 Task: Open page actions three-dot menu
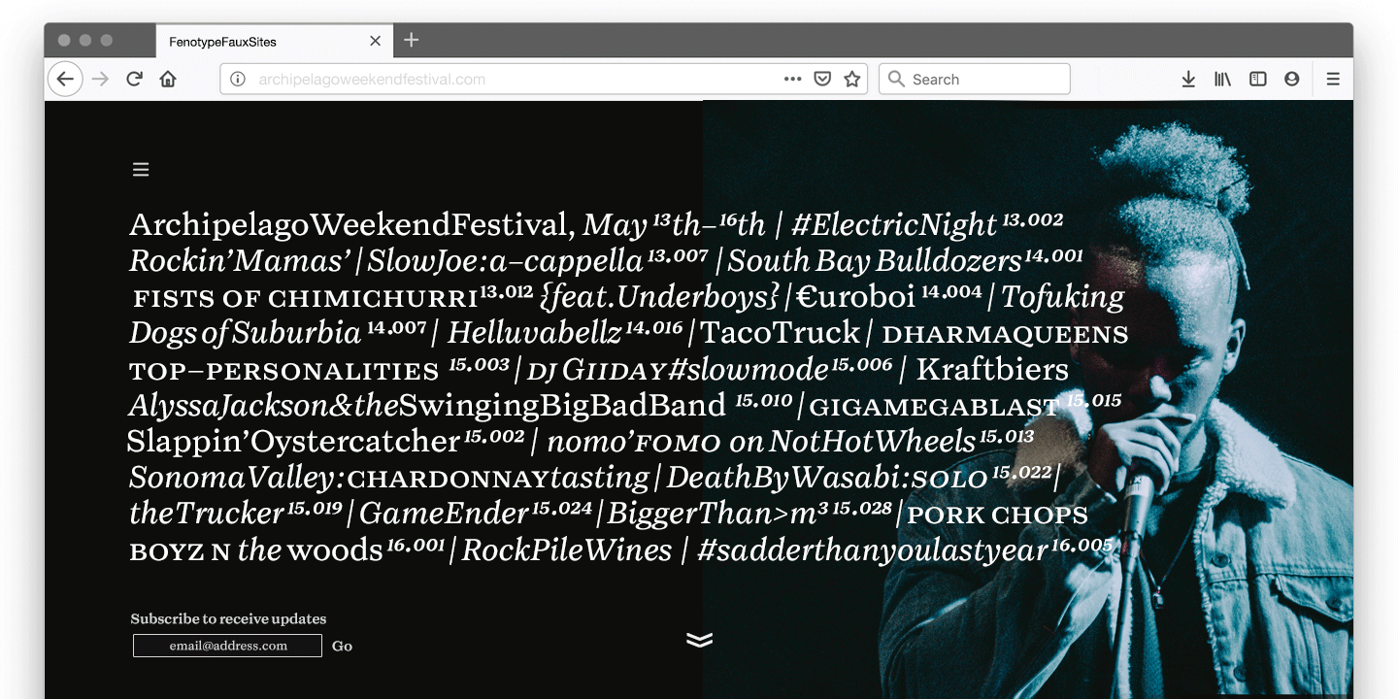point(792,80)
